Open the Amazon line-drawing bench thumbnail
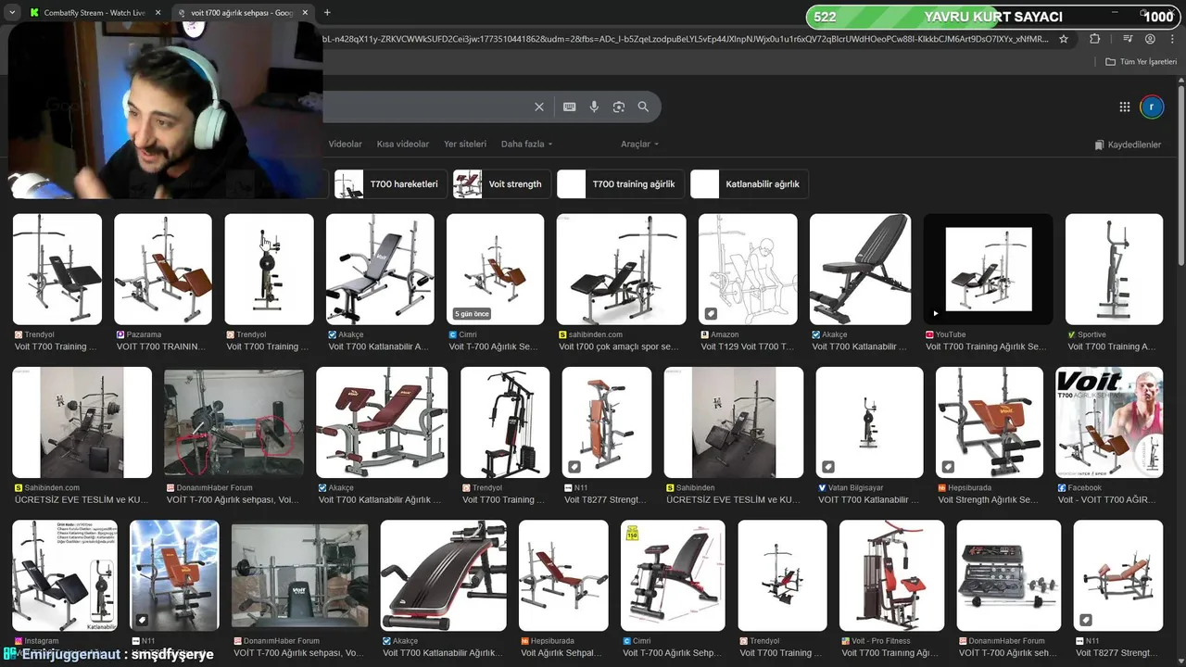The image size is (1186, 667). 748,270
